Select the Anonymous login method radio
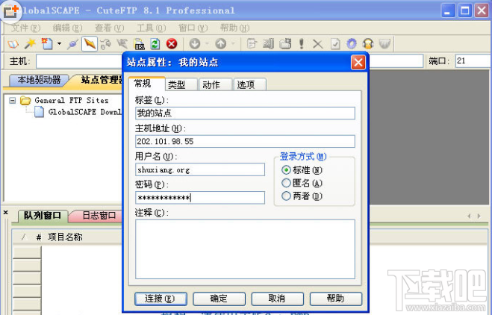Viewport: 492px width, 315px height. 286,183
